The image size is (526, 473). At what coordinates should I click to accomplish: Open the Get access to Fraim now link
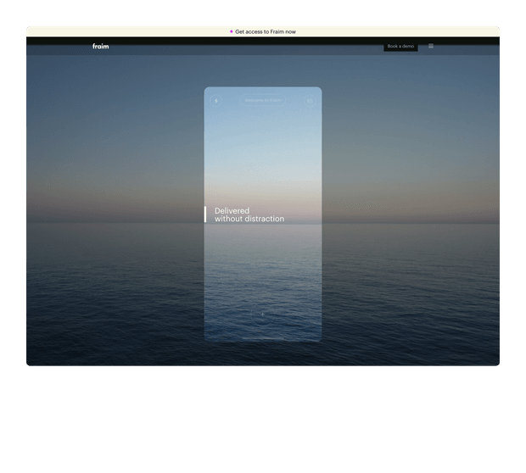point(266,31)
